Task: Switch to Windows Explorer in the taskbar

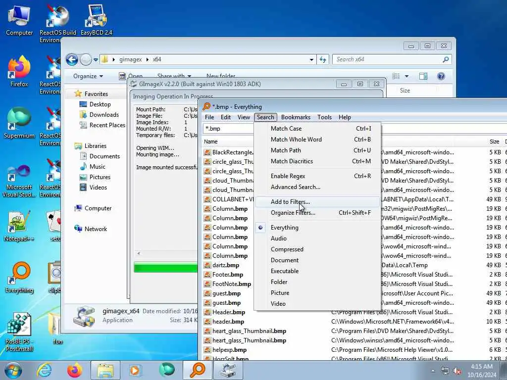Action: (x=105, y=370)
